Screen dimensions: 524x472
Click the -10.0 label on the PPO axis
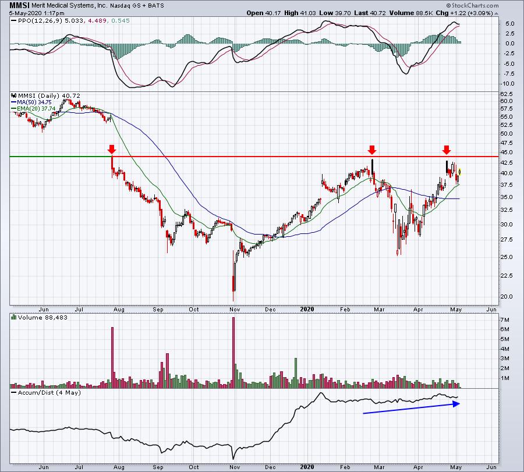[507, 84]
